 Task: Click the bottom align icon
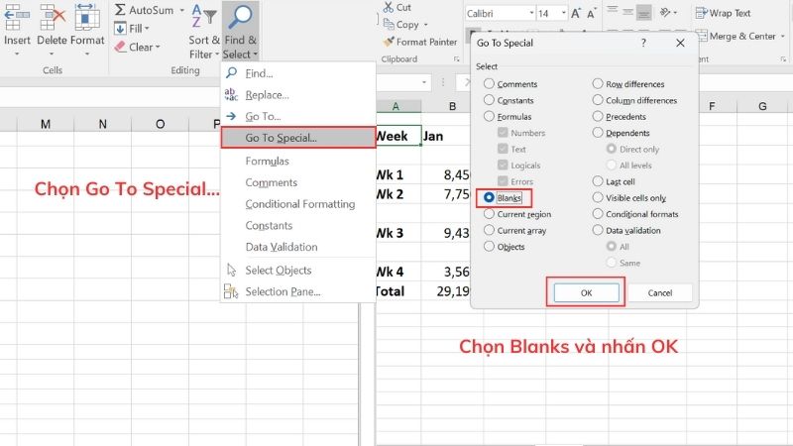click(643, 13)
